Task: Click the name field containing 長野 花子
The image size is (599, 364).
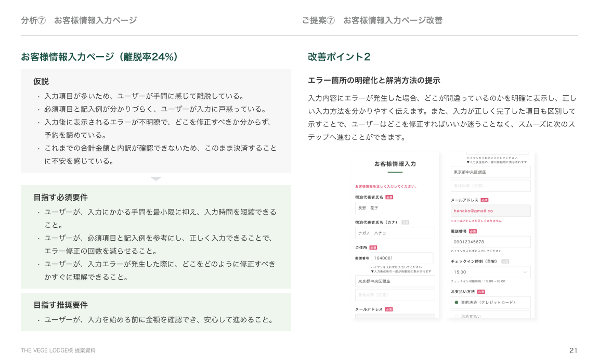Action: point(395,208)
